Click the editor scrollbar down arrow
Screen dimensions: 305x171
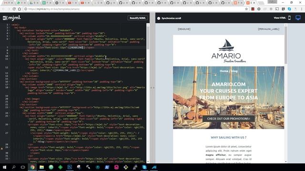148,161
